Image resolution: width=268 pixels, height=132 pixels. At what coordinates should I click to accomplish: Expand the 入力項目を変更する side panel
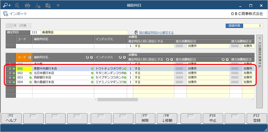pos(259,71)
